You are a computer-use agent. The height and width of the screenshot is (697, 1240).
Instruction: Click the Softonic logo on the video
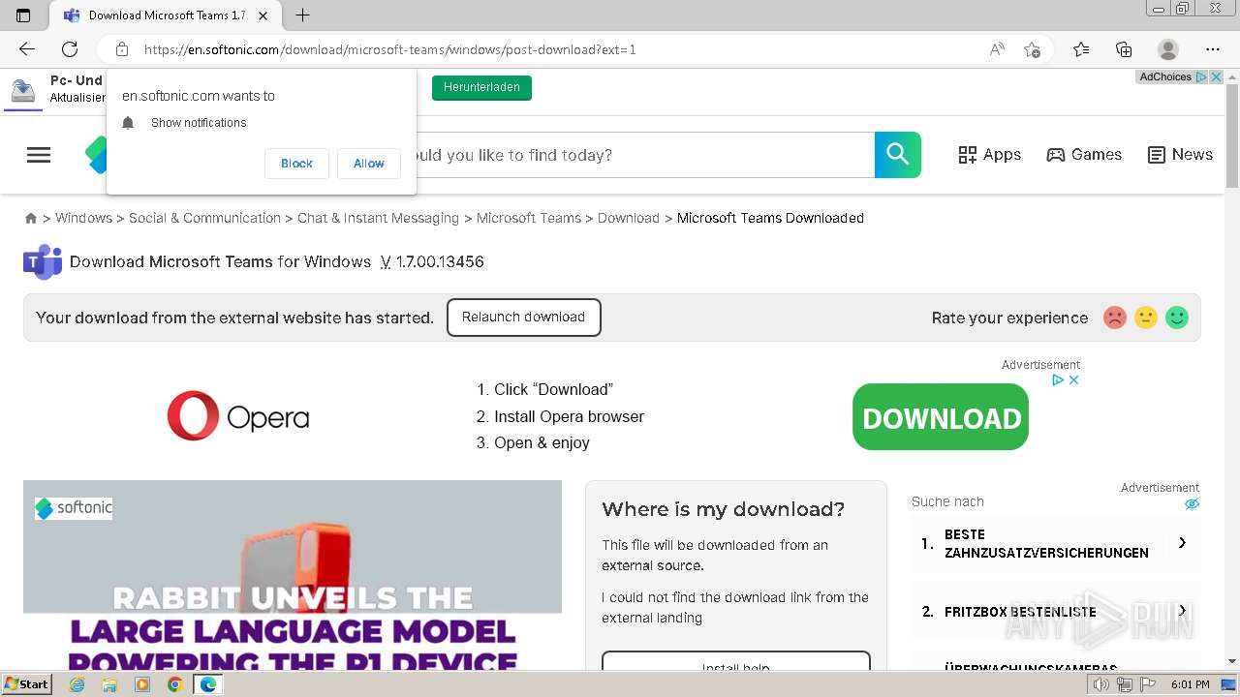click(74, 507)
